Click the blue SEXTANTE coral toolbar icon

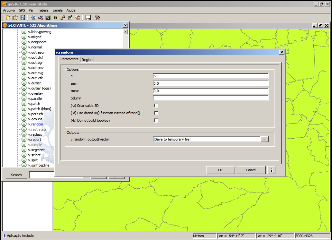coord(33,18)
